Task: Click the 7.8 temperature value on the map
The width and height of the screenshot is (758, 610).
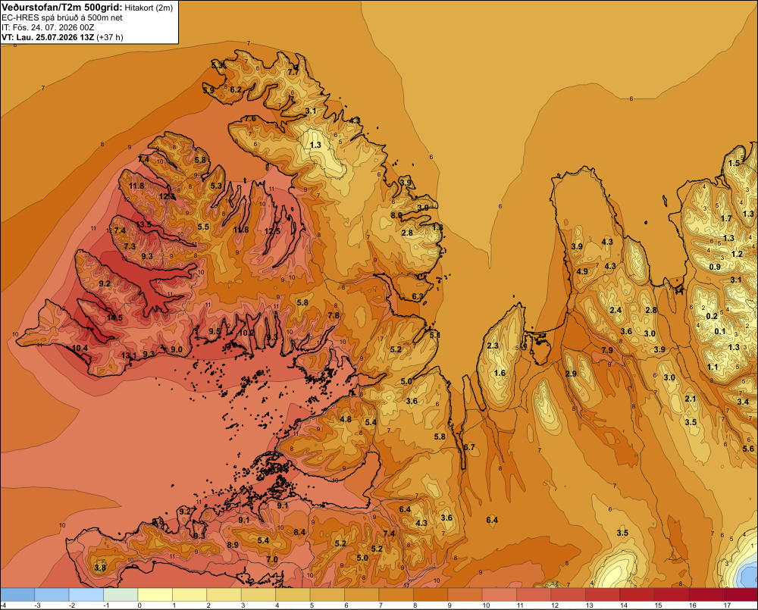Action: [334, 315]
